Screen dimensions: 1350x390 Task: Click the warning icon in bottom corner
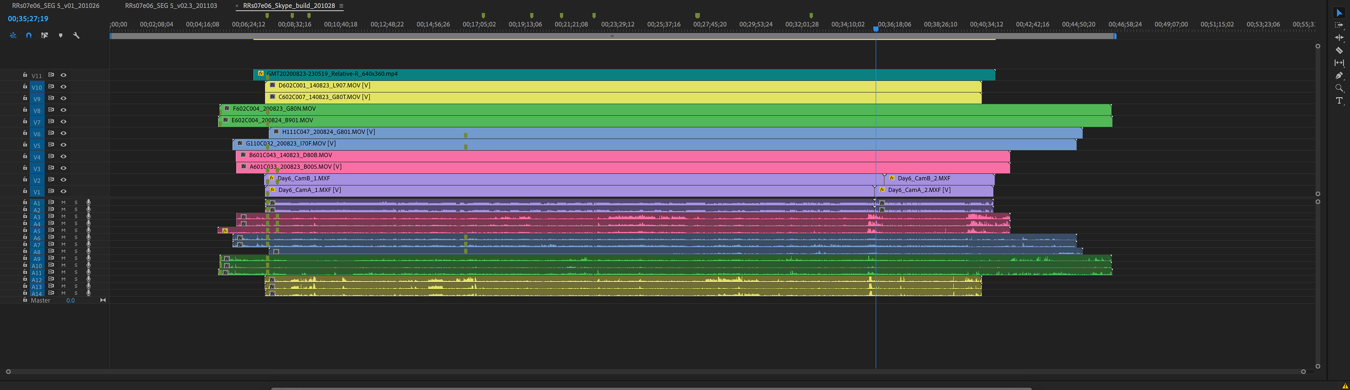(1345, 386)
